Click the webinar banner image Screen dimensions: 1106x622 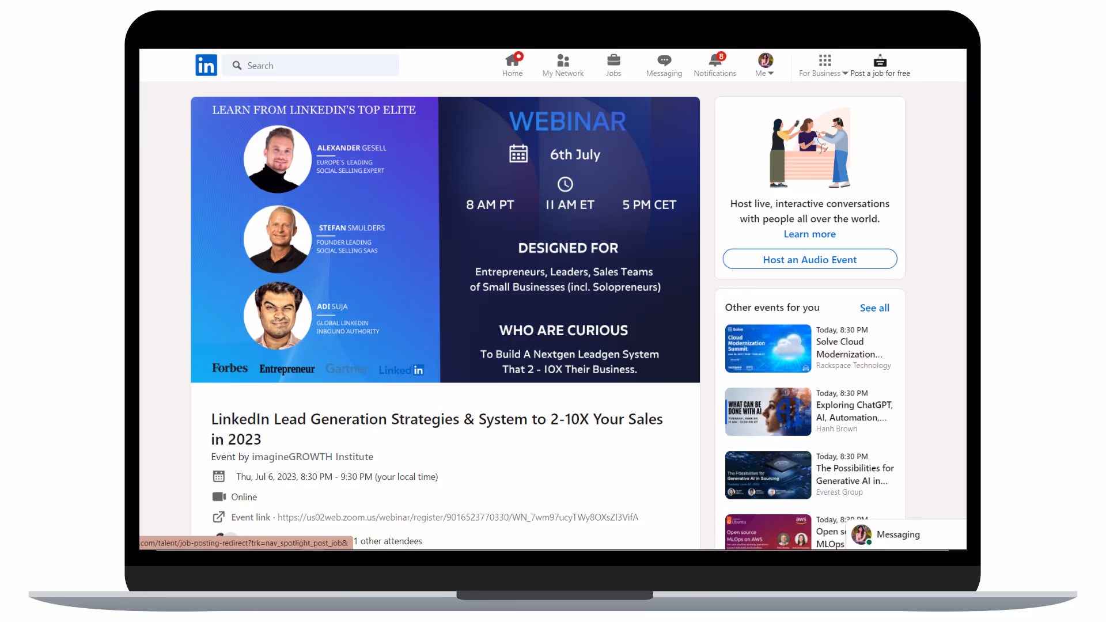point(445,240)
